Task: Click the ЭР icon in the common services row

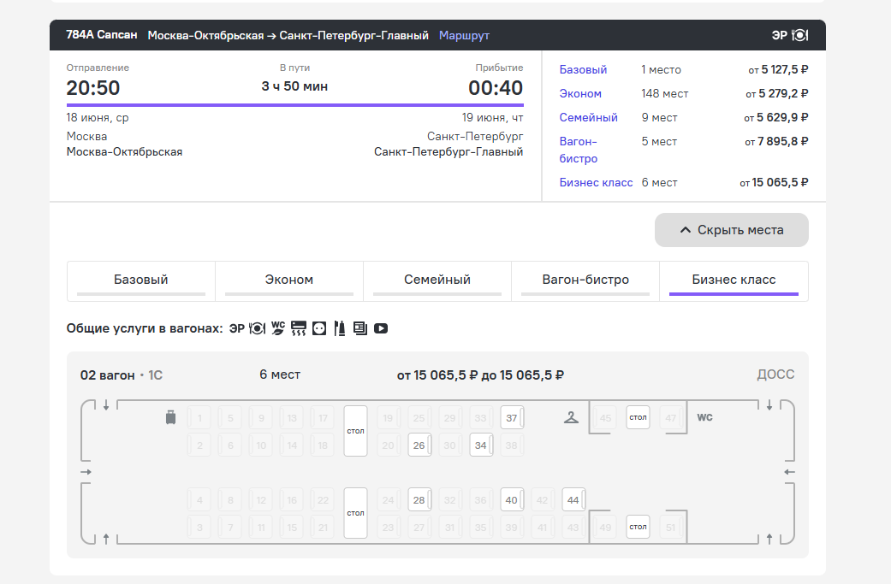Action: click(237, 328)
